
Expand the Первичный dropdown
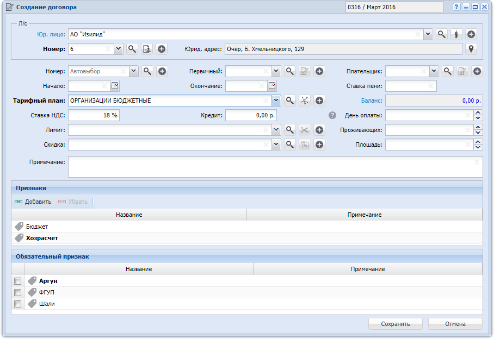click(276, 71)
